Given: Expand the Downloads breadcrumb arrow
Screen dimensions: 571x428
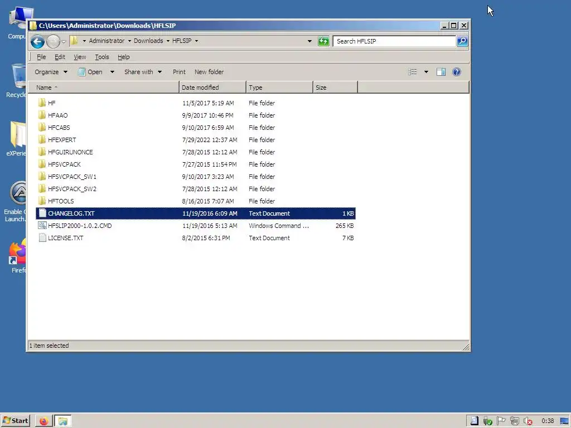Looking at the screenshot, I should click(168, 41).
